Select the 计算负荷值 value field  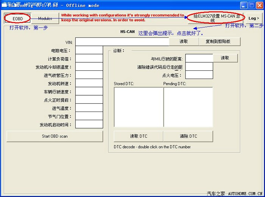(89, 59)
